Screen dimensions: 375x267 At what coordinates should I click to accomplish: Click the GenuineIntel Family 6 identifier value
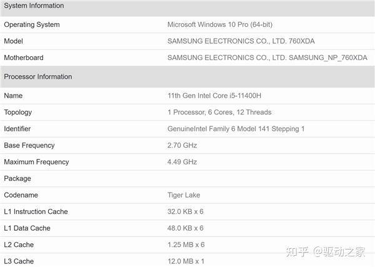click(236, 129)
